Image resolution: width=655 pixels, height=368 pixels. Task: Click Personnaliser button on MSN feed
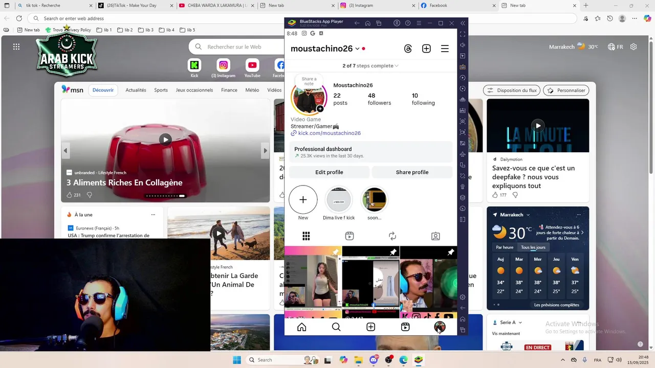coord(566,90)
